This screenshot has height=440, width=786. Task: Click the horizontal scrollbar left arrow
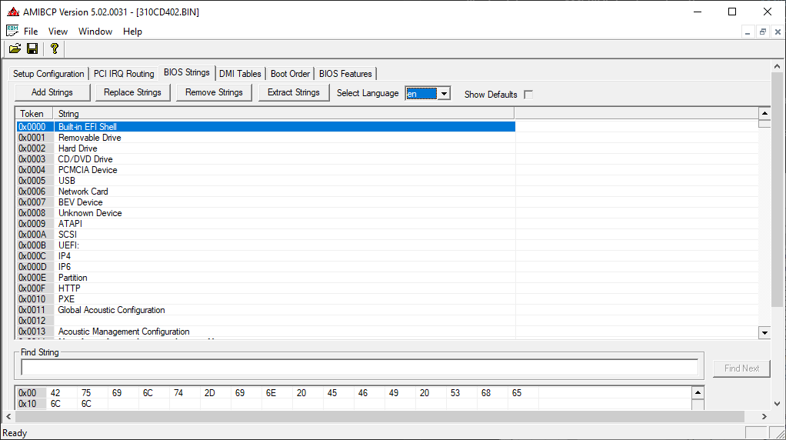(x=8, y=416)
